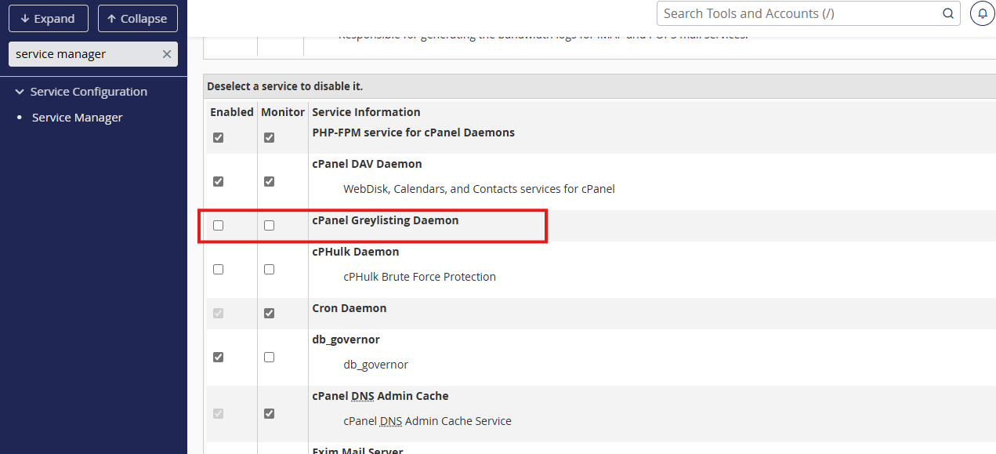Uncheck Monitor for Cron Daemon

click(x=269, y=313)
